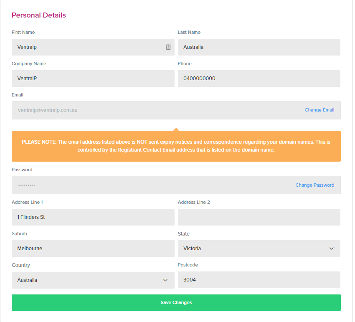Viewport: 355px width, 322px height.
Task: Click the Change Email link
Action: (x=319, y=110)
